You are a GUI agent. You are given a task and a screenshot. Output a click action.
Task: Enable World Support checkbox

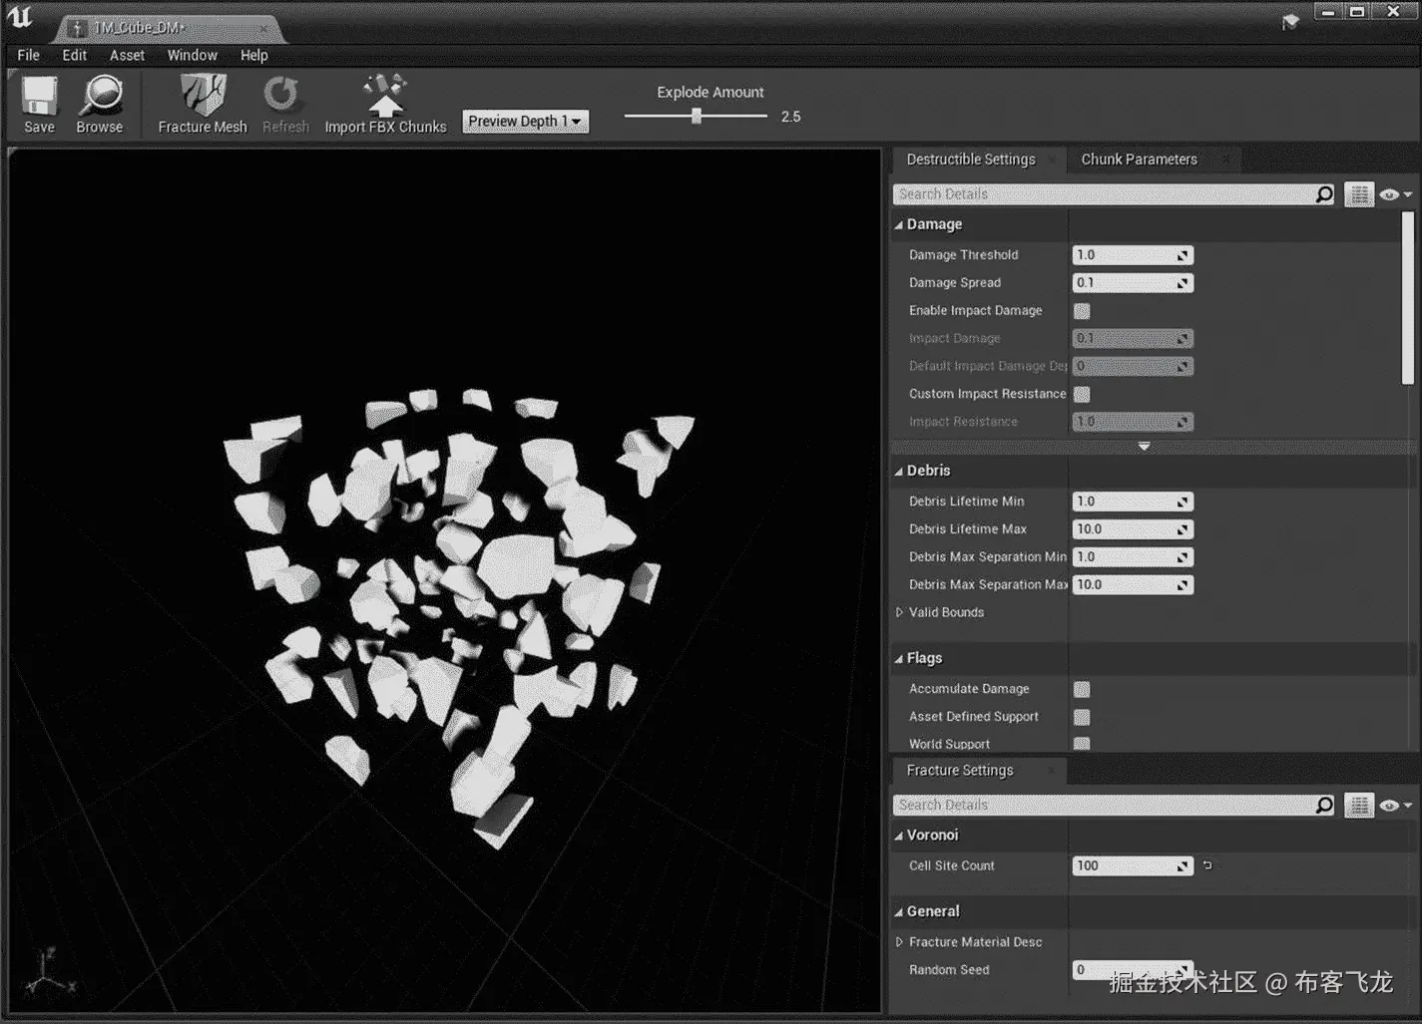coord(1082,744)
